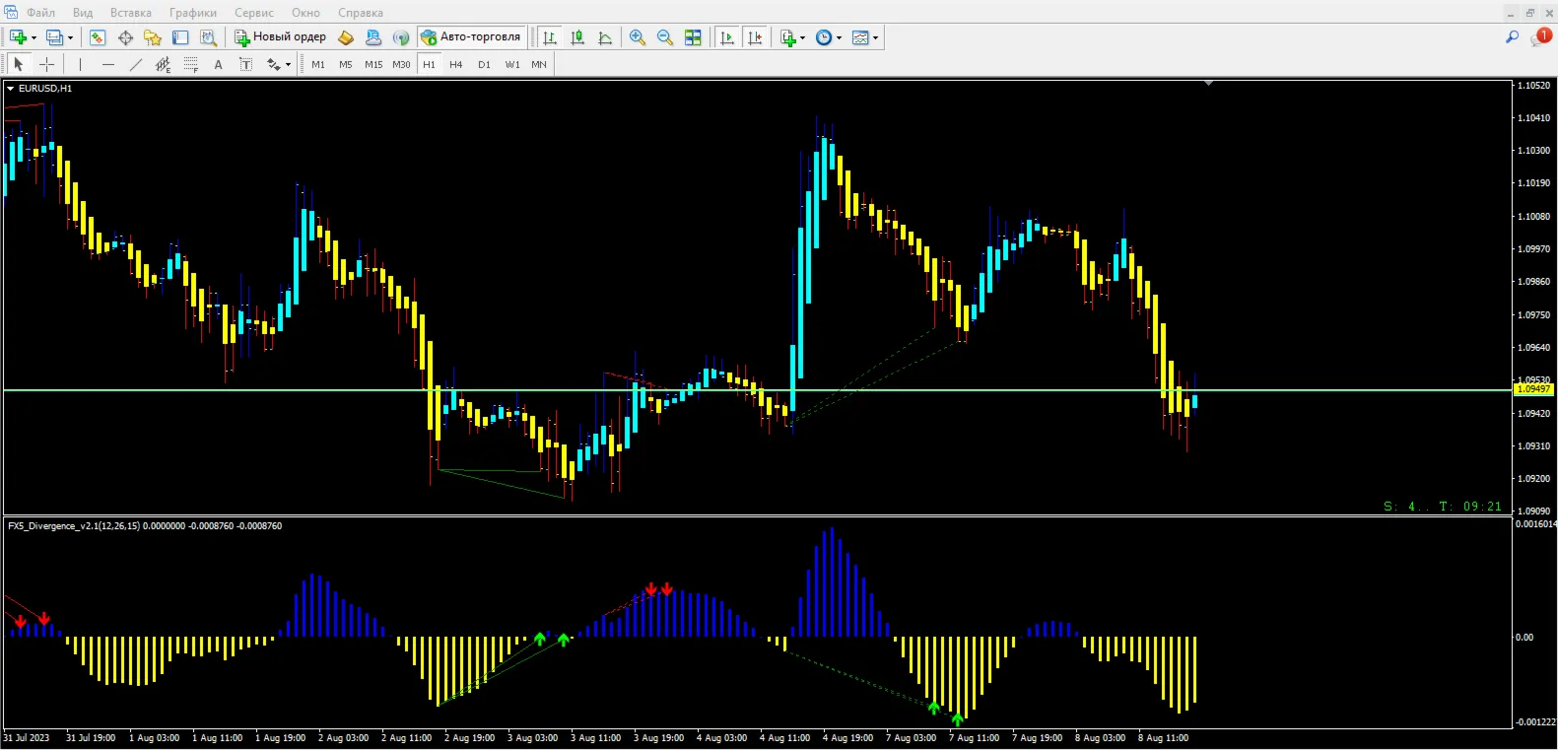Select the text label tool
The image size is (1558, 750).
tap(246, 64)
